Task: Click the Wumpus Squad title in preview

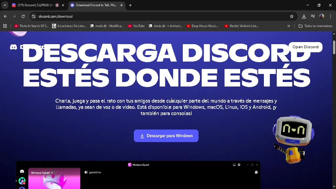Action: pyautogui.click(x=141, y=165)
